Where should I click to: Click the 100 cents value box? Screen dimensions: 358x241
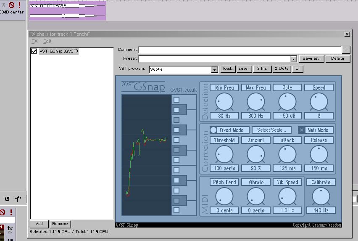click(224, 168)
